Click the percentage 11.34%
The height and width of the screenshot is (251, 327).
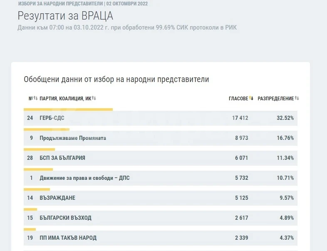tap(285, 158)
